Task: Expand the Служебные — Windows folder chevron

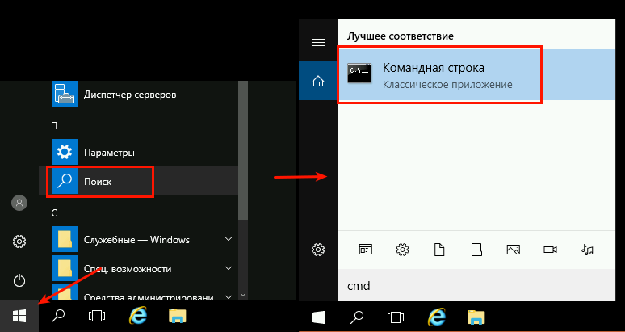Action: [x=229, y=240]
